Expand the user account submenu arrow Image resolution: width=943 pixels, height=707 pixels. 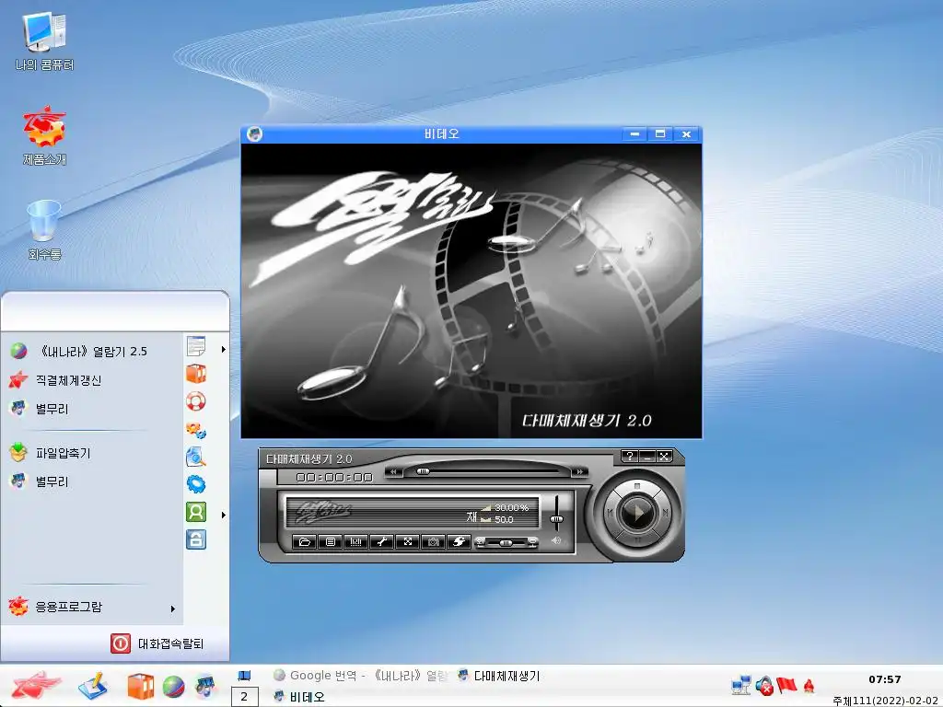click(x=224, y=515)
